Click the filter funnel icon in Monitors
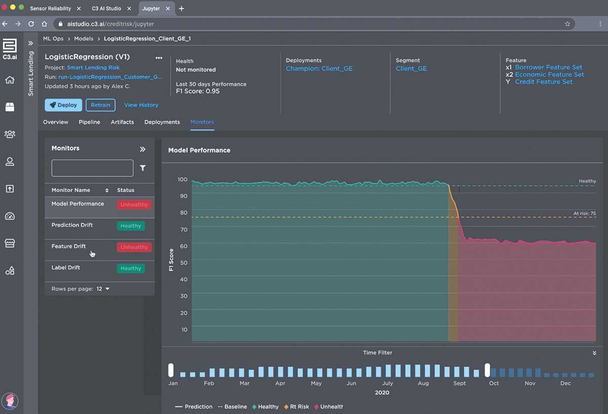608x414 pixels. coord(143,168)
